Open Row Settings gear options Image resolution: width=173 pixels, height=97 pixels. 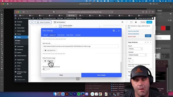pyautogui.click(x=114, y=31)
